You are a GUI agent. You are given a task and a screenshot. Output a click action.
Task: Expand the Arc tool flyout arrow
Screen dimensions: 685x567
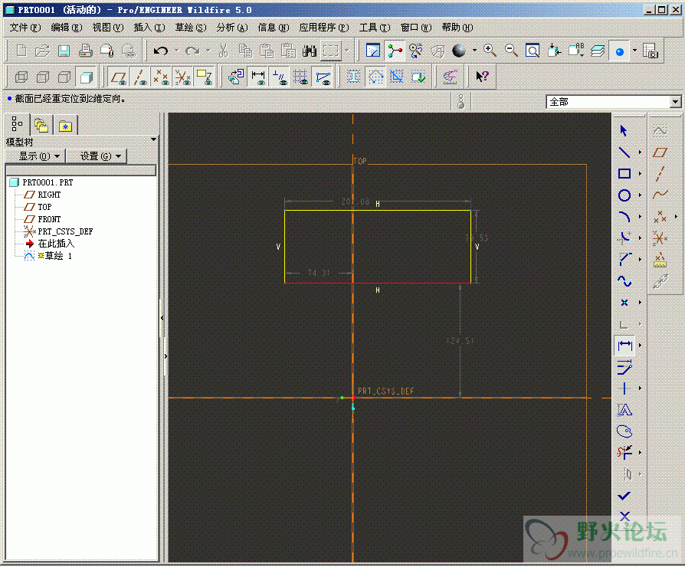tap(640, 216)
